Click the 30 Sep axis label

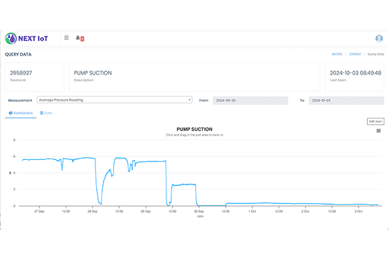pos(199,212)
